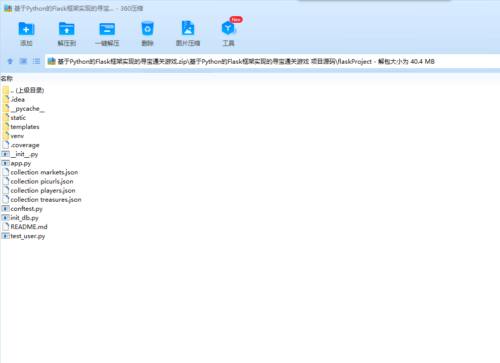
Task: Click the folder name text "static"
Action: click(18, 118)
